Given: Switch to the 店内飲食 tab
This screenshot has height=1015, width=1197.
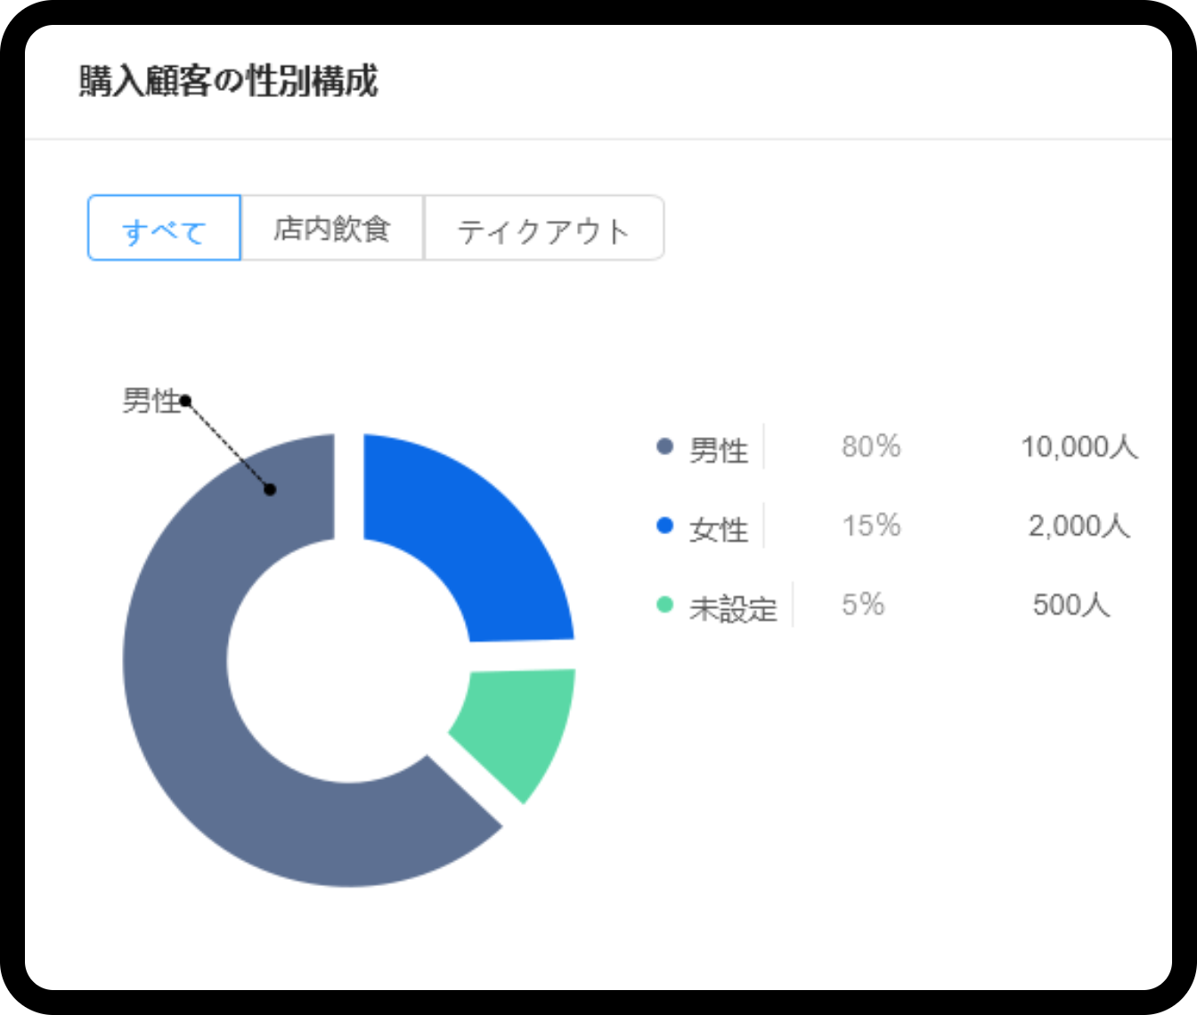Looking at the screenshot, I should [332, 229].
